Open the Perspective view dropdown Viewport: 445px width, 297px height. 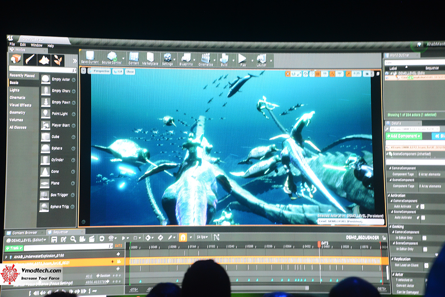tap(99, 71)
